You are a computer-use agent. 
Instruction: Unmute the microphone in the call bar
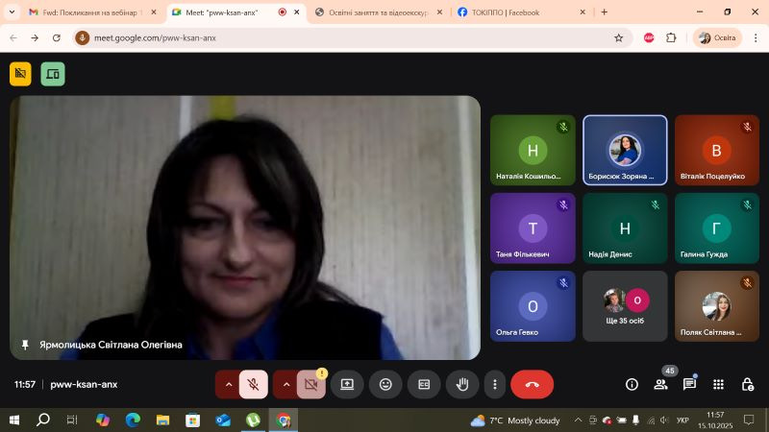click(254, 384)
